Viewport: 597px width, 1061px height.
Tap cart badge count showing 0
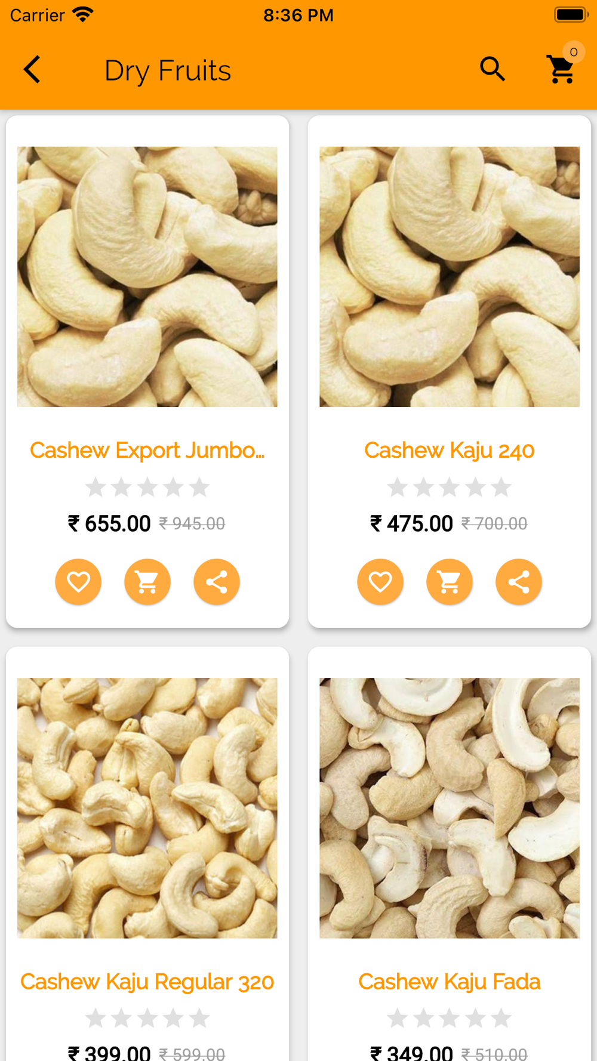[x=574, y=52]
